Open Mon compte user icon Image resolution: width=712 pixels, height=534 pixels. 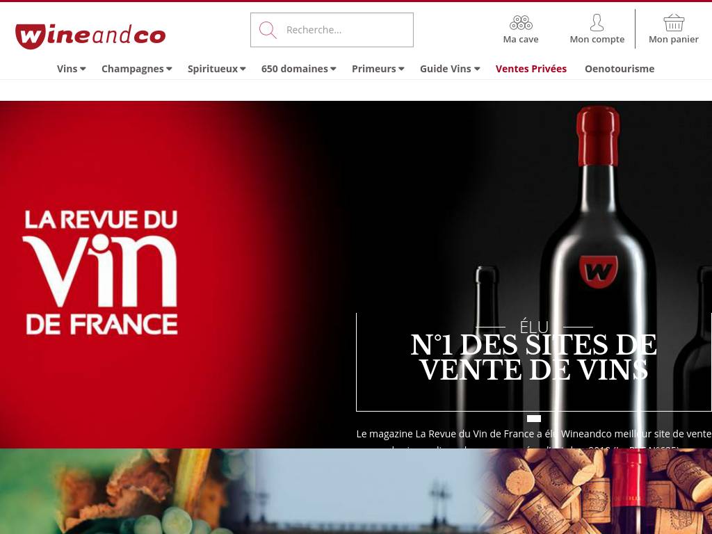tap(597, 22)
